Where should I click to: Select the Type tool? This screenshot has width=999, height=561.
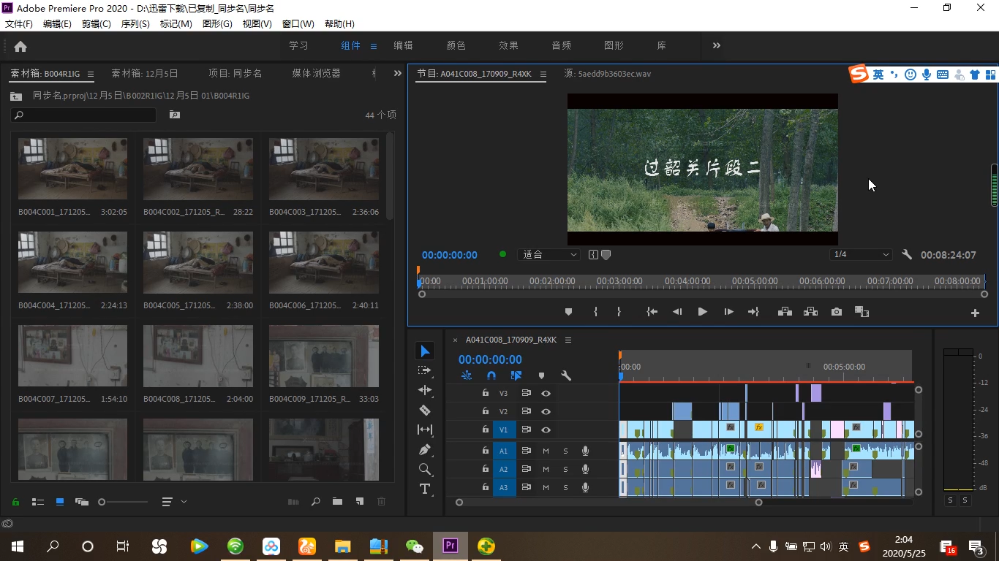pos(425,489)
